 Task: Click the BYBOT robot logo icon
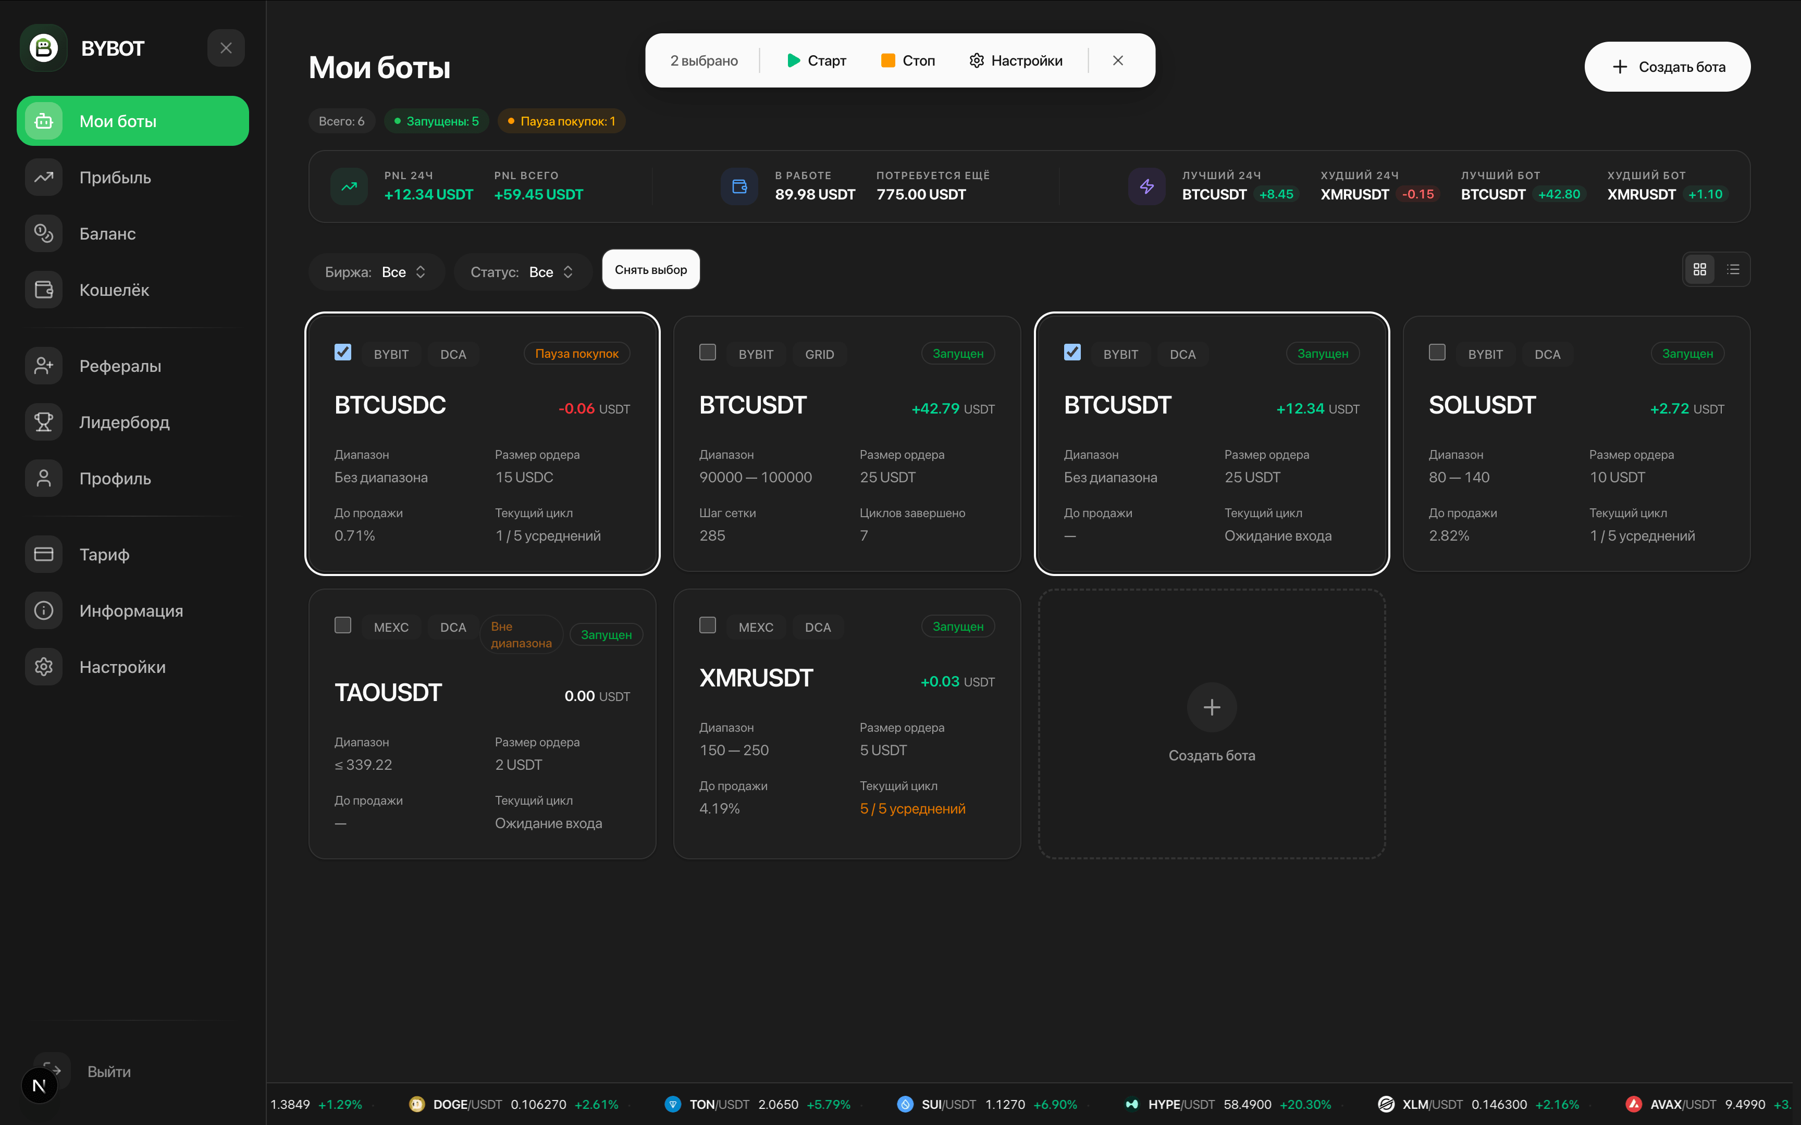click(x=44, y=48)
